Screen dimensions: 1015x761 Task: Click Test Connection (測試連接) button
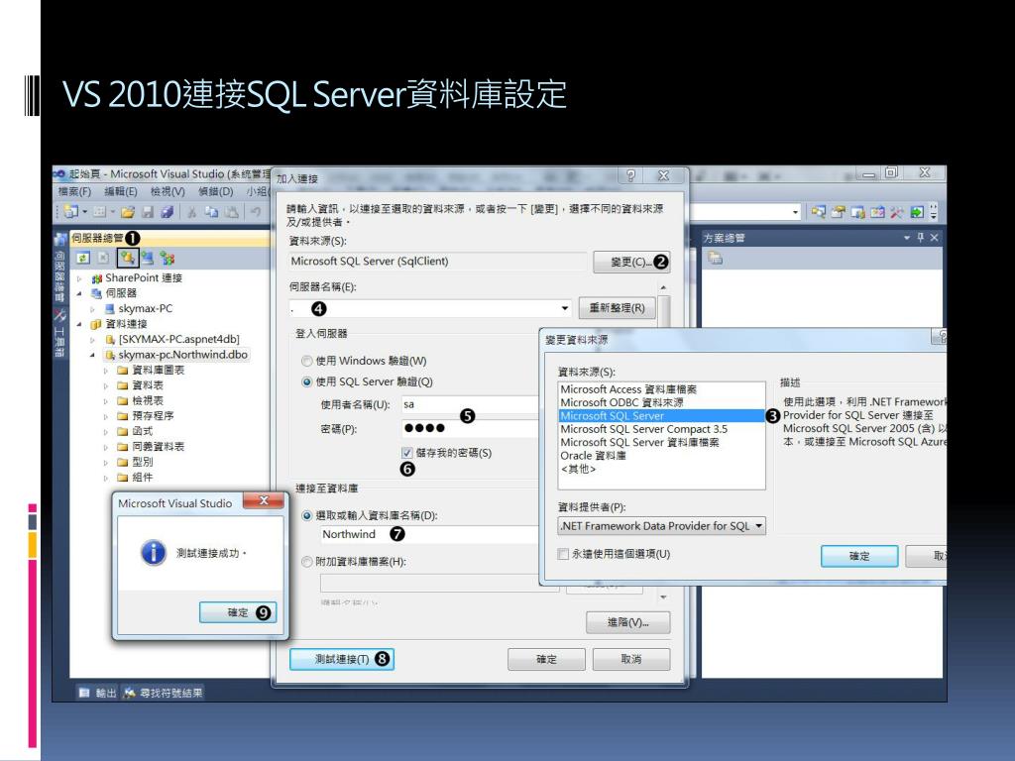click(342, 659)
